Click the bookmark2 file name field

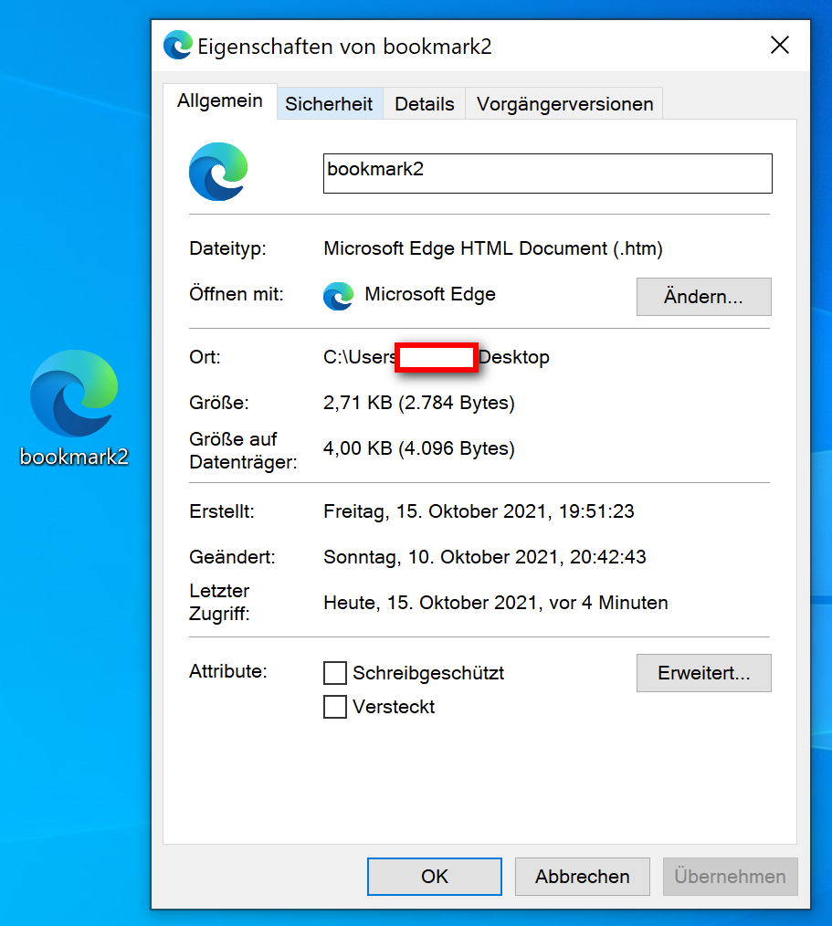point(547,173)
